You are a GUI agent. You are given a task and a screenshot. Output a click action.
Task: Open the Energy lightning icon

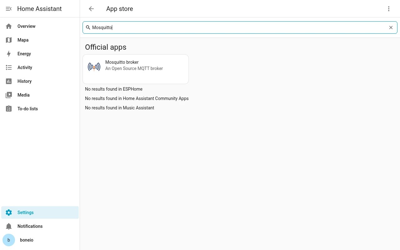click(9, 54)
